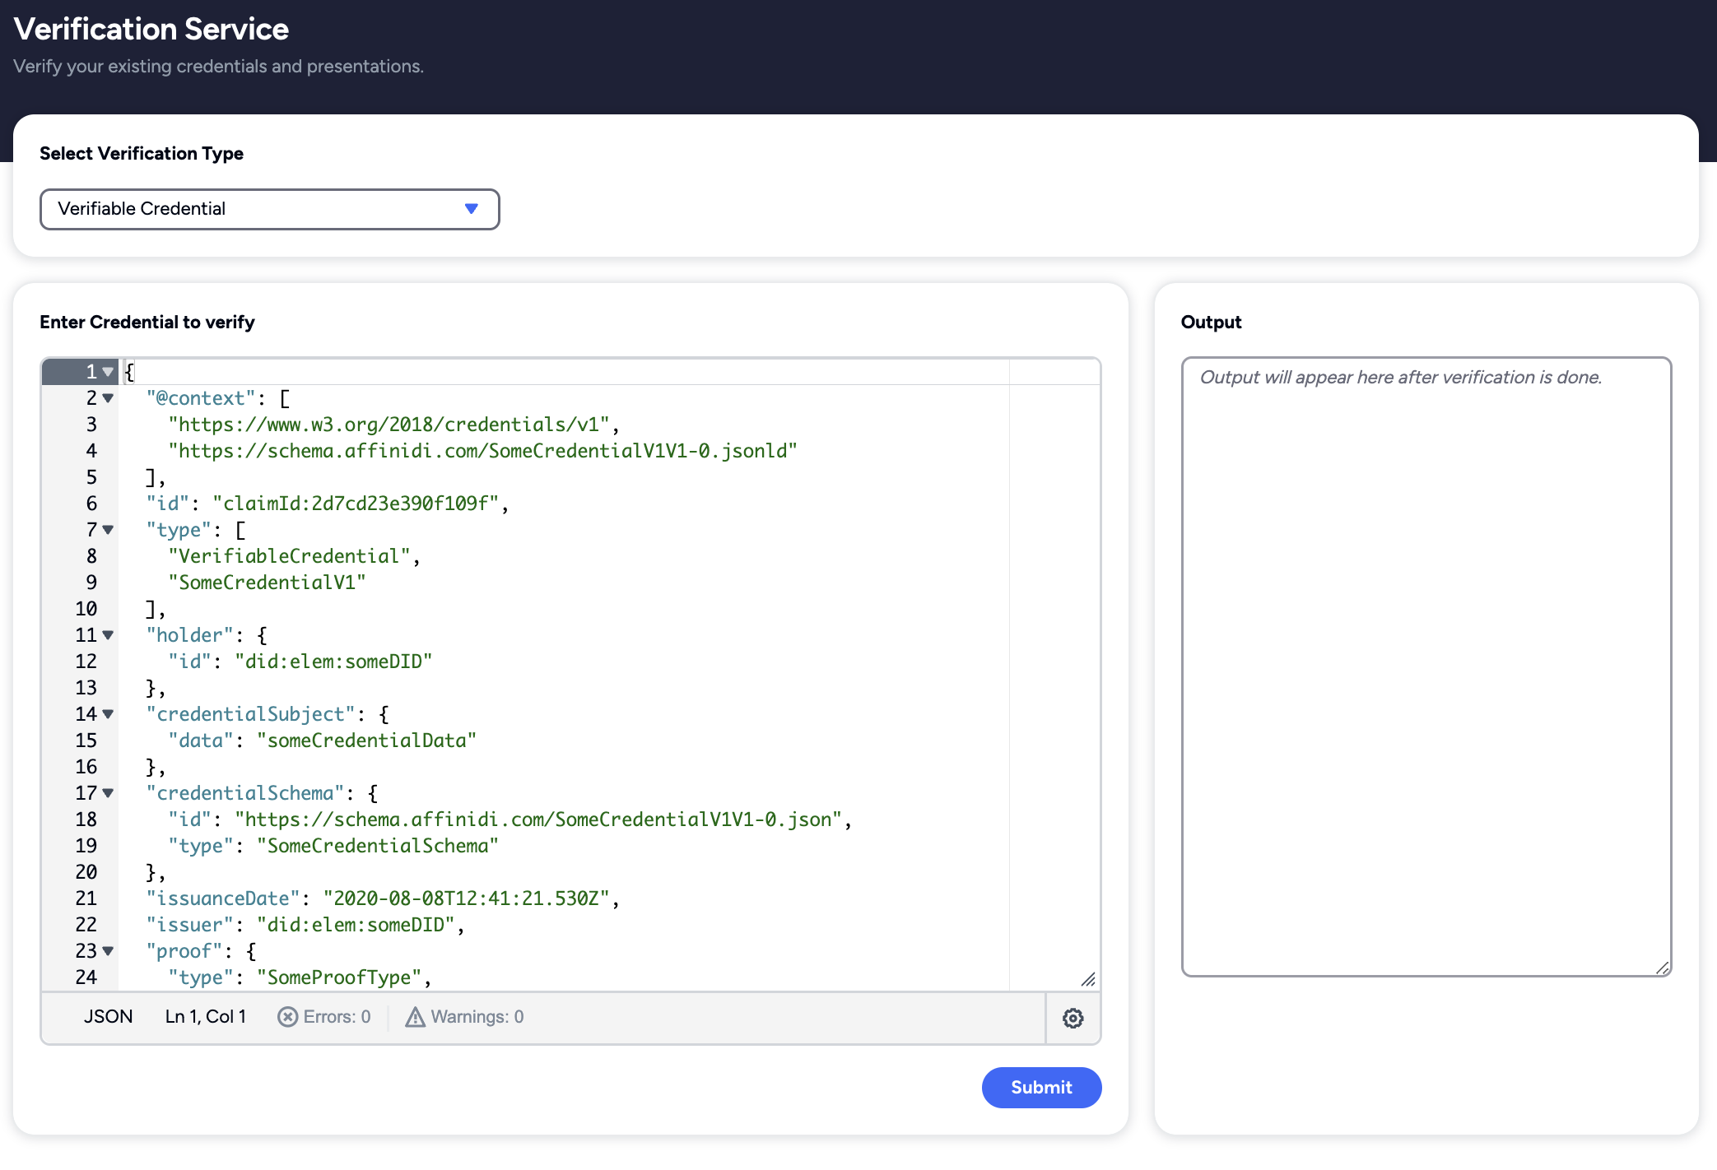Click the w3.org credentials URL on line 3
1717x1170 pixels.
coord(389,425)
